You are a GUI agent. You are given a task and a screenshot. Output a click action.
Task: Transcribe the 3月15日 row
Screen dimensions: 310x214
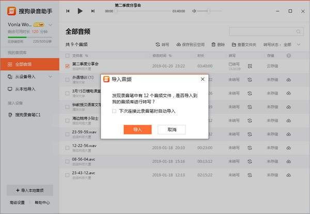click(x=250, y=93)
